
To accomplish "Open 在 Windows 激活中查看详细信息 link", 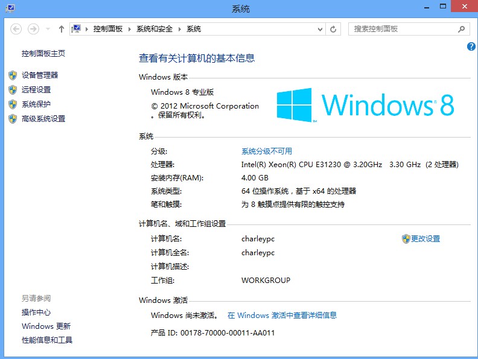I will [282, 315].
